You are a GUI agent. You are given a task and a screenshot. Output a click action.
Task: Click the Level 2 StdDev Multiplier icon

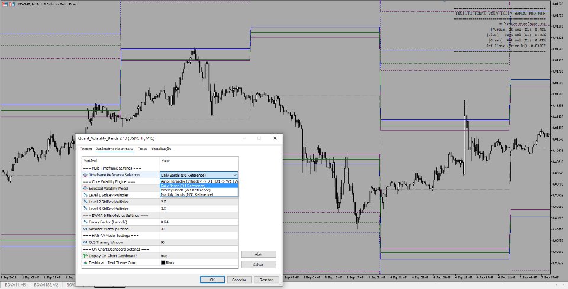[x=85, y=202]
